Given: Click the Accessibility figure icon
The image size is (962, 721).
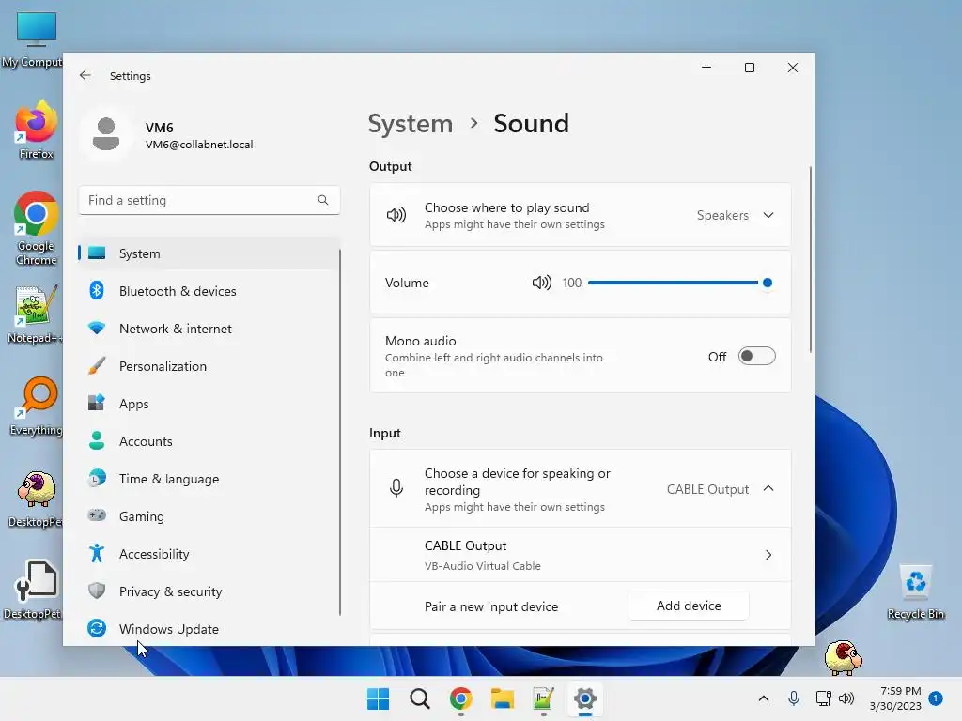Looking at the screenshot, I should pos(97,554).
